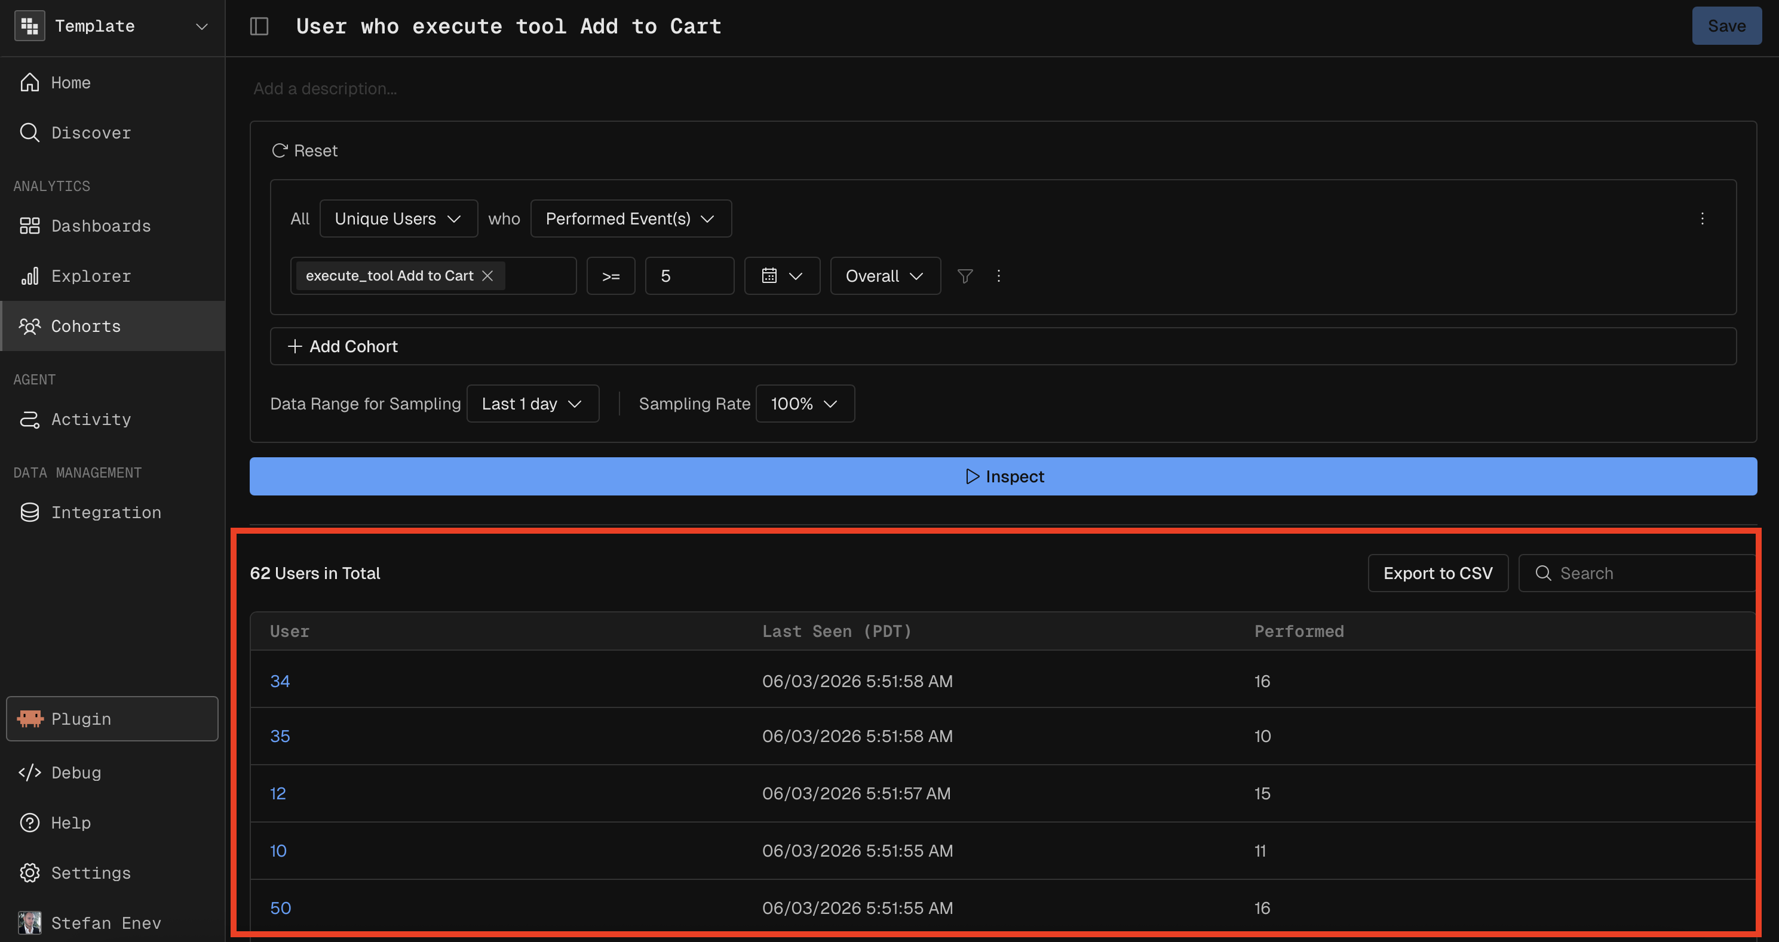Click the users Search field

pos(1637,573)
